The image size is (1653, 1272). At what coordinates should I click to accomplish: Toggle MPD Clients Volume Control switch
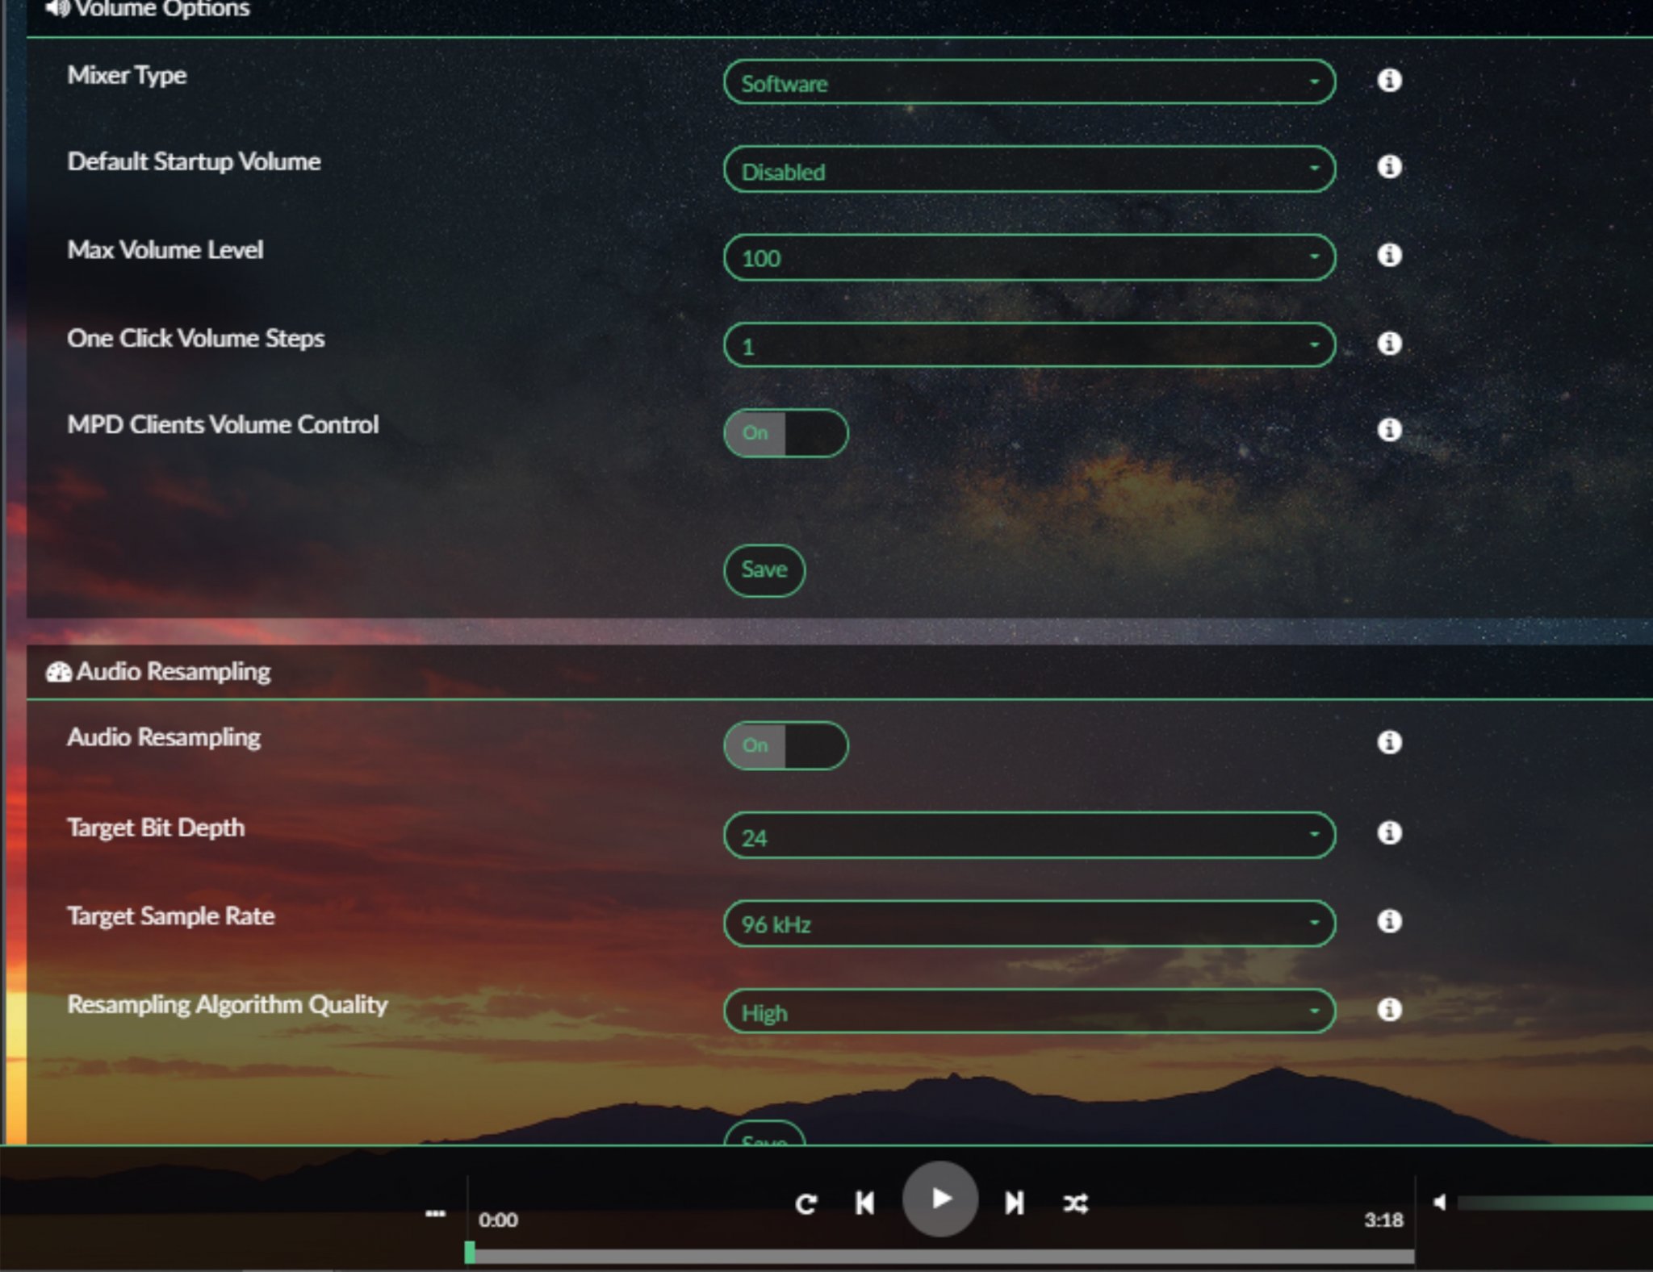click(785, 433)
